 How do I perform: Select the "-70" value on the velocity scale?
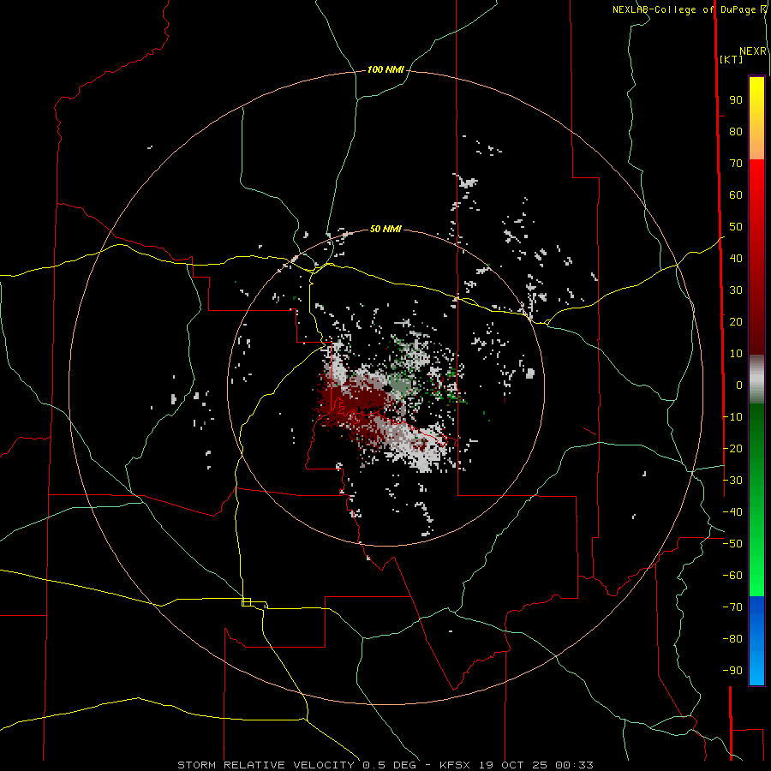click(732, 607)
